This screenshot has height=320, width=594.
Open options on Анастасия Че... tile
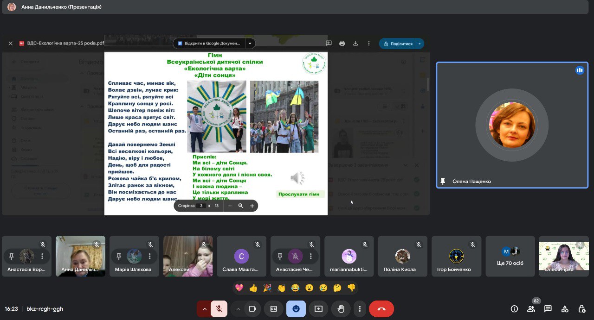coord(310,256)
